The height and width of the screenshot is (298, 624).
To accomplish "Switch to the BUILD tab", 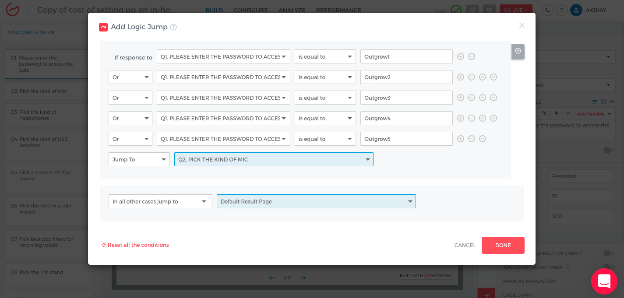I will (214, 10).
